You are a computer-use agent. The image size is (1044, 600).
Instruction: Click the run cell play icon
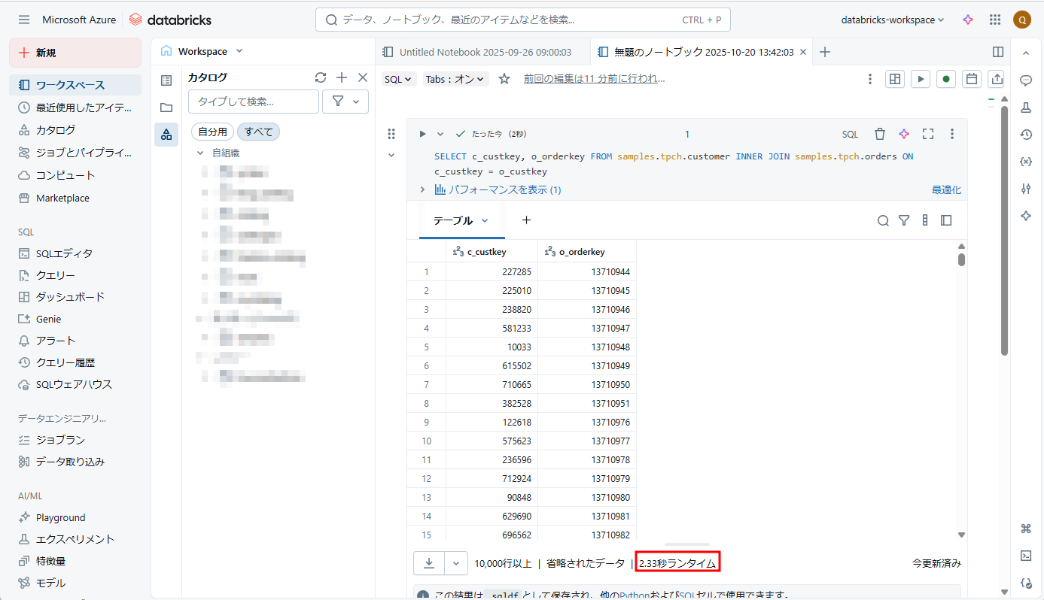(x=422, y=134)
